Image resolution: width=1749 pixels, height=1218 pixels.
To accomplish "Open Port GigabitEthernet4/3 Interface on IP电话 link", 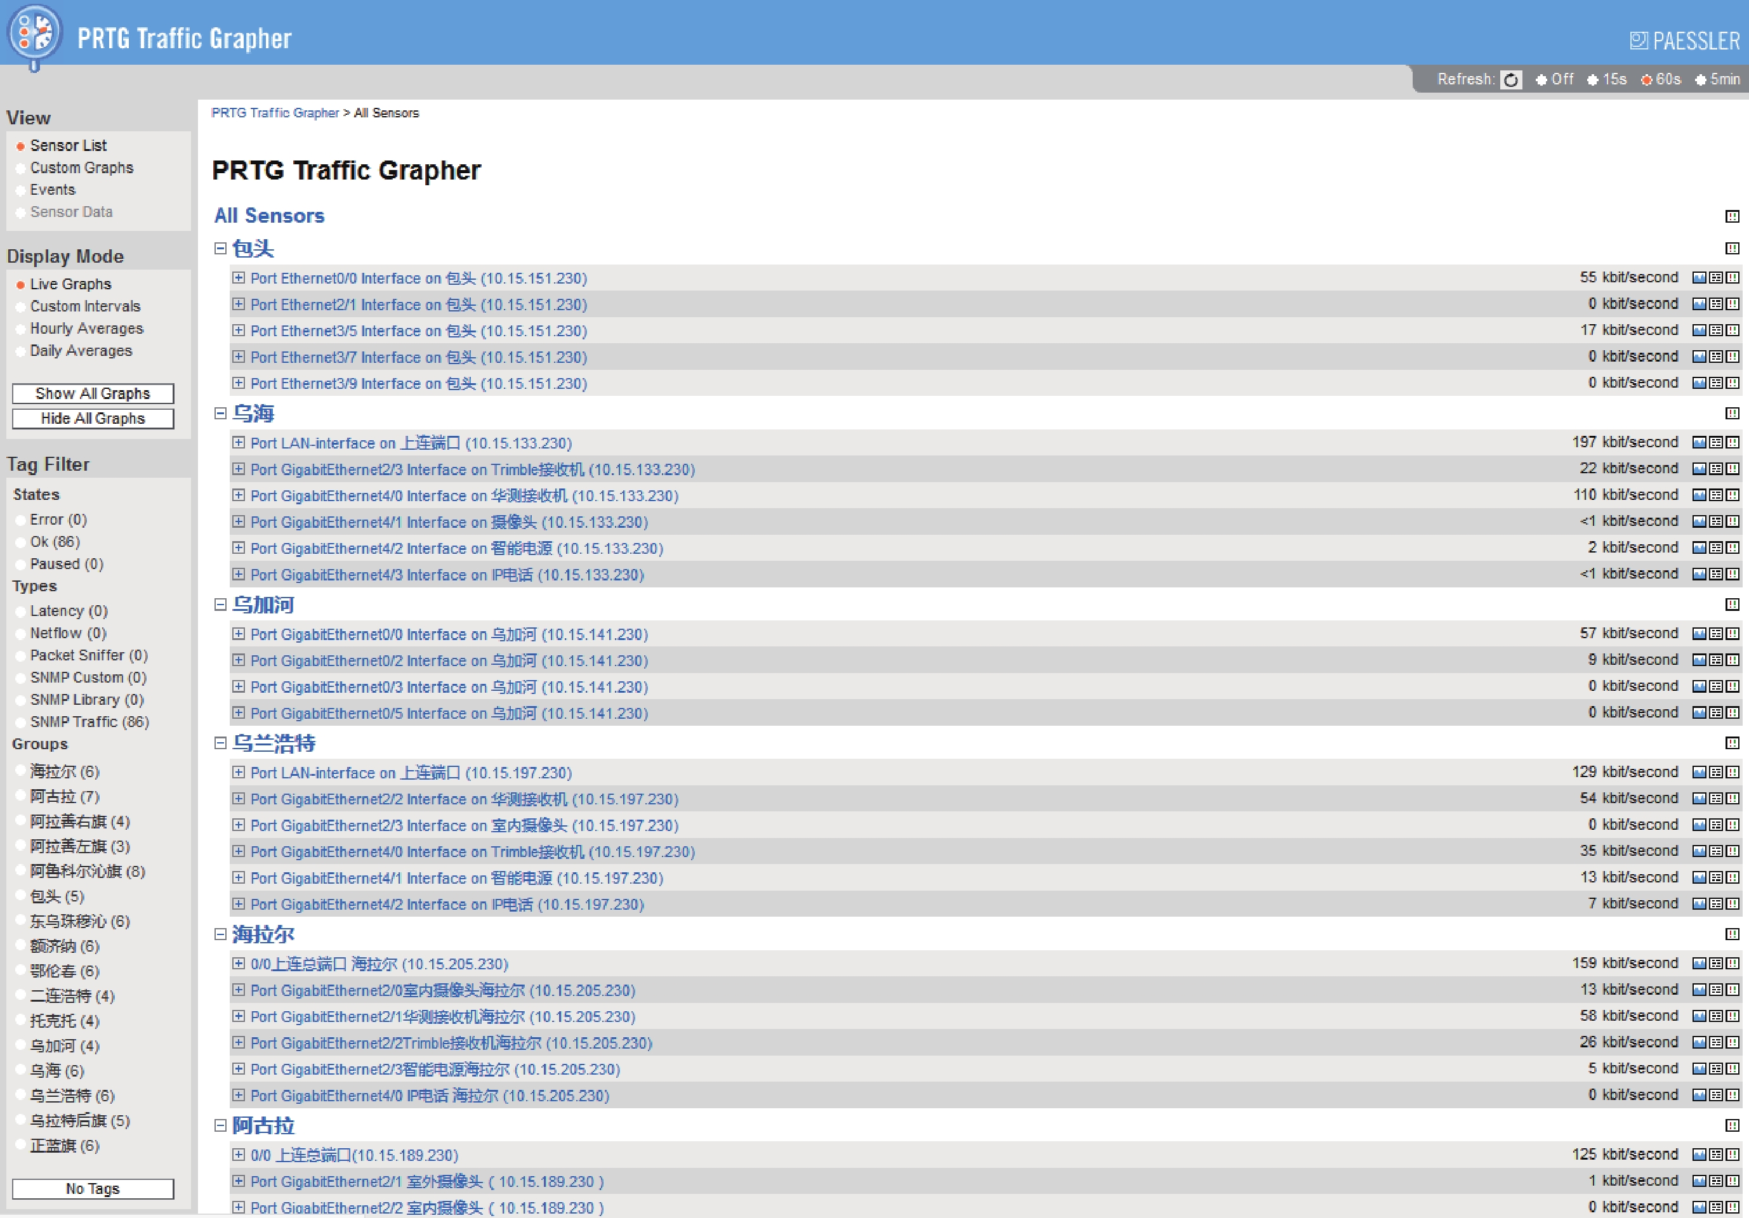I will (x=447, y=575).
